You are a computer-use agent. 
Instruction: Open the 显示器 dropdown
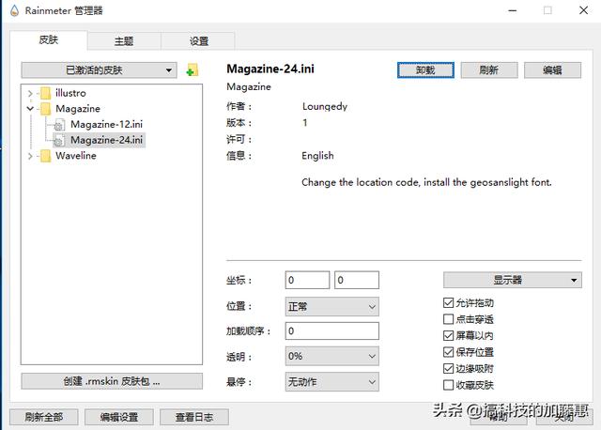pos(513,280)
